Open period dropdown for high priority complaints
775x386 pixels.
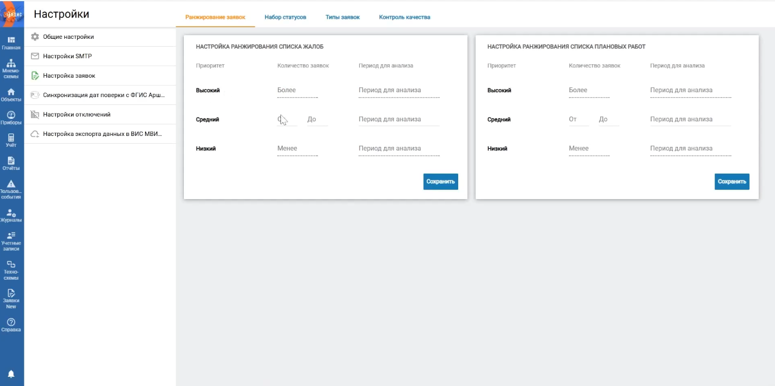tap(399, 90)
